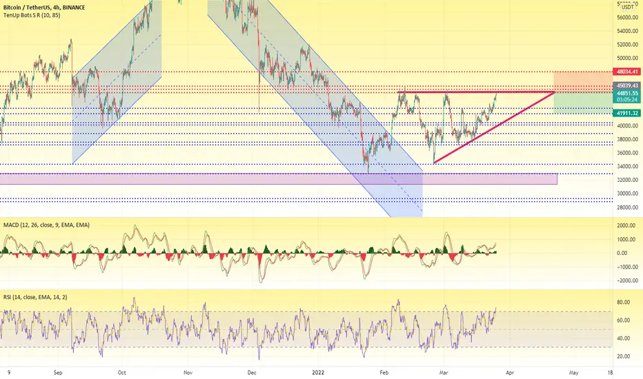Click the MACD (12, 26, close, 9) indicator label

[46, 225]
